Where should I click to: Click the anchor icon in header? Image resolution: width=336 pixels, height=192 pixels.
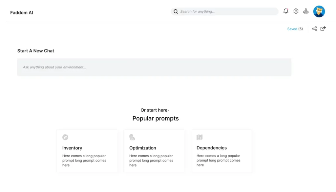tap(306, 11)
